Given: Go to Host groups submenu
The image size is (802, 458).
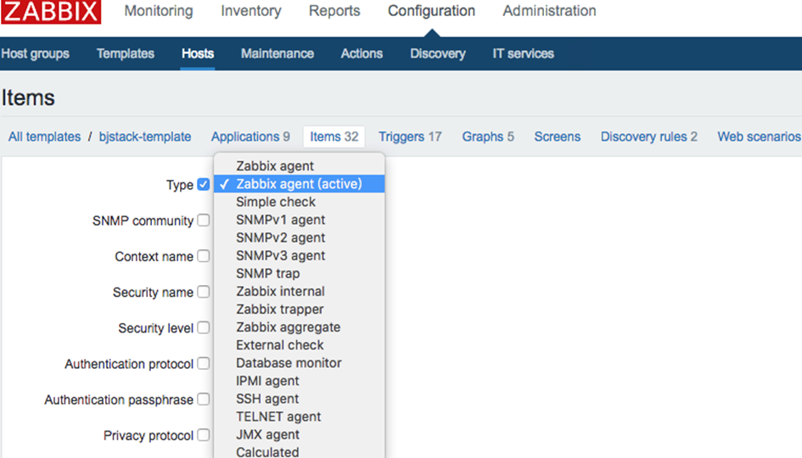Looking at the screenshot, I should click(x=35, y=53).
